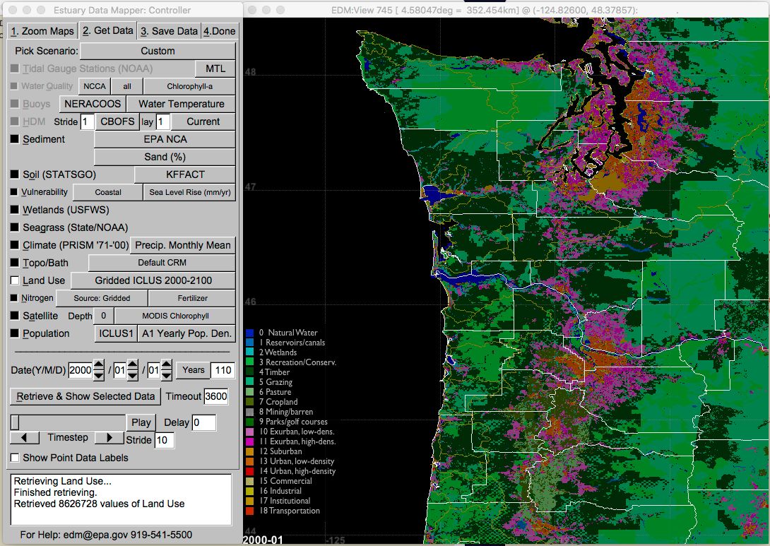Click Retrieve & Show Selected Data
Viewport: 770px width, 546px height.
tap(85, 396)
